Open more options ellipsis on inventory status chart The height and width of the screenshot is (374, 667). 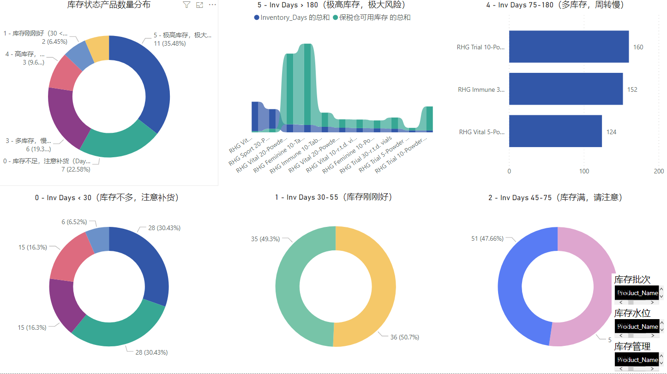tap(212, 5)
